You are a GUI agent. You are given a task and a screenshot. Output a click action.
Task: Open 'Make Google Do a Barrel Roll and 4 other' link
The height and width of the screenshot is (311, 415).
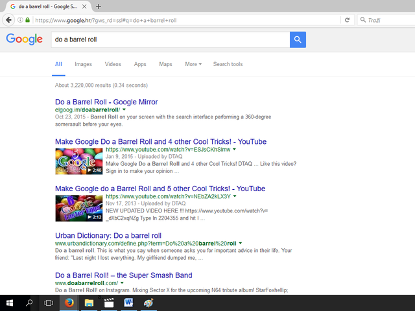pos(161,142)
